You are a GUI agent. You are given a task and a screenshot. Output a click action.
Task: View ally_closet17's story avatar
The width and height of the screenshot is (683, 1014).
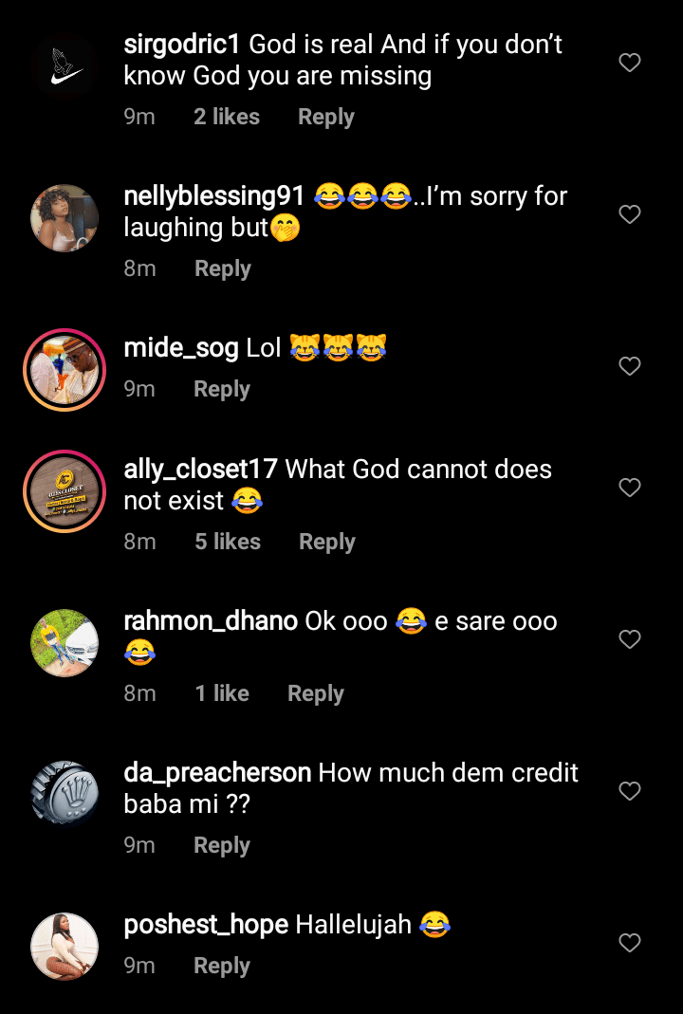[65, 491]
